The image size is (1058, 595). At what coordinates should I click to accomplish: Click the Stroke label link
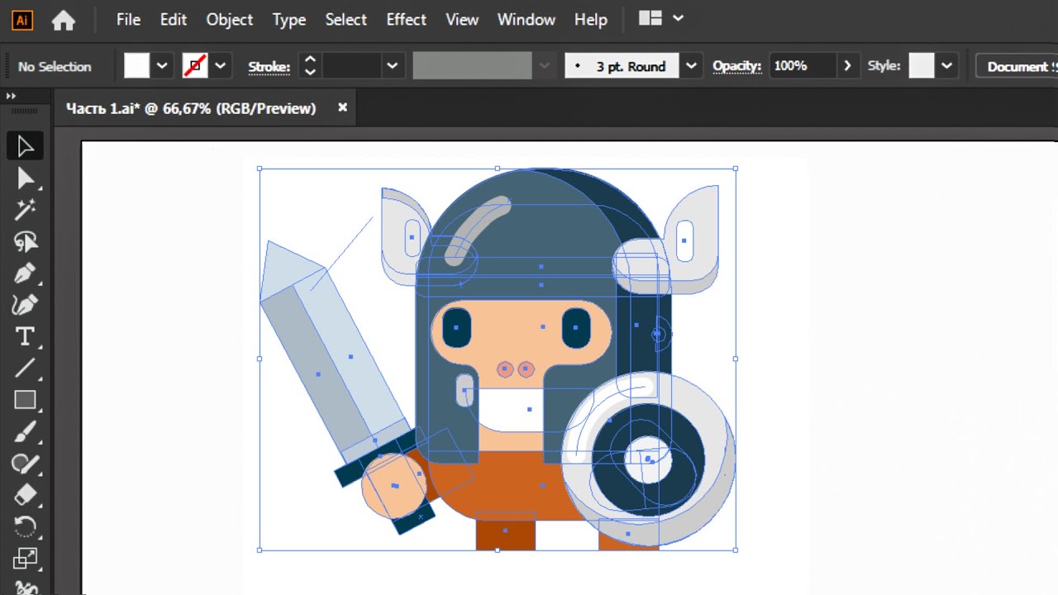(x=269, y=67)
